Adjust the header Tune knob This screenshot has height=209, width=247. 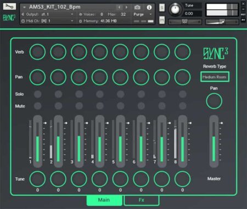[175, 9]
